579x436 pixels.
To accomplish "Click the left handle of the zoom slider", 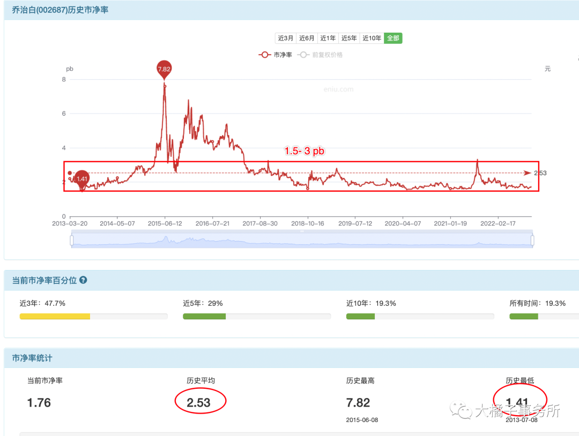I will [x=71, y=241].
